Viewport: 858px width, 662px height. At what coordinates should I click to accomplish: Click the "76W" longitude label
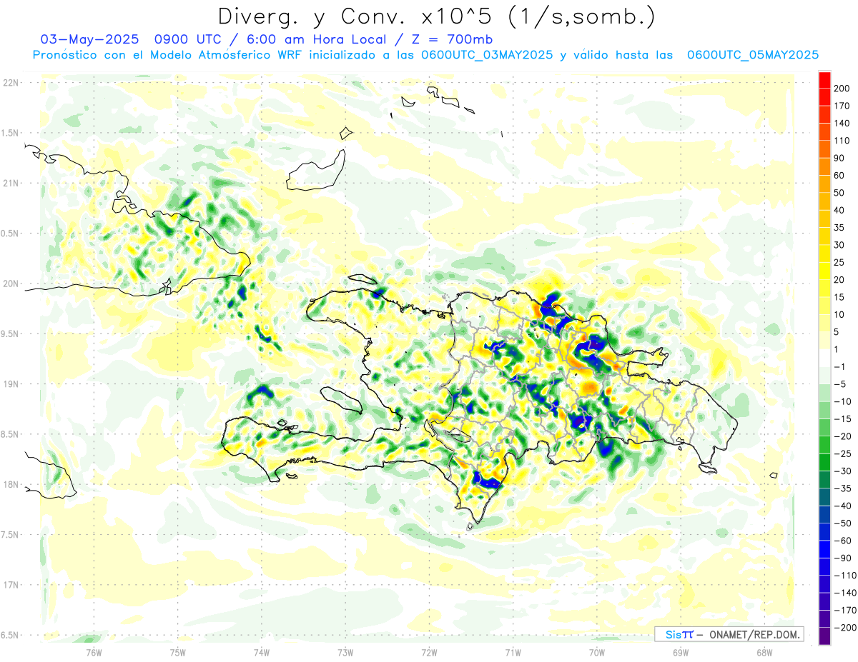point(94,652)
